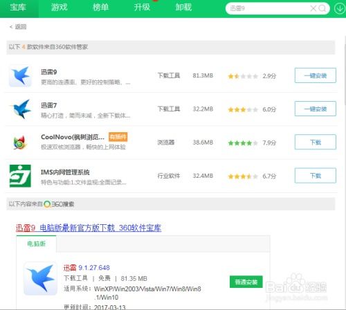The image size is (346, 310).
Task: Click the IMS内网管理系统 title
Action: coord(65,172)
